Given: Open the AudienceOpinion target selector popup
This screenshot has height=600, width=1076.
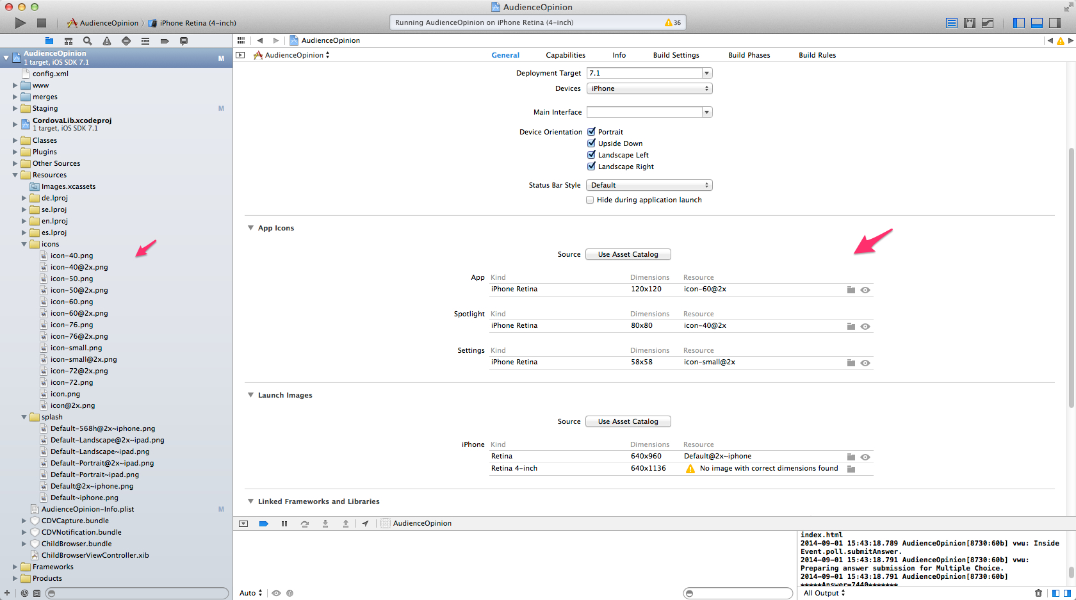Looking at the screenshot, I should [291, 55].
